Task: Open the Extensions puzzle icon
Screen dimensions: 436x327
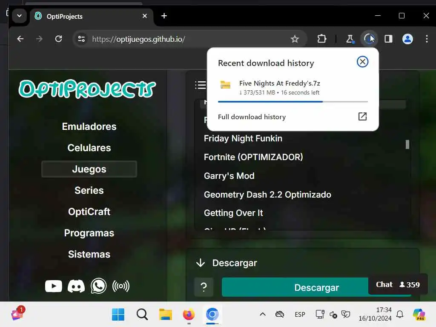Action: click(322, 39)
